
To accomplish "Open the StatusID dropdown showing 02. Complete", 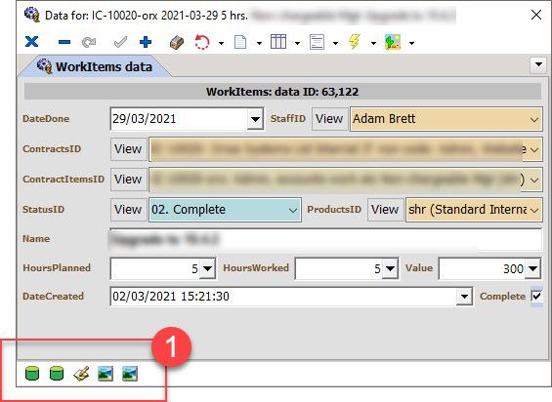I will [226, 210].
